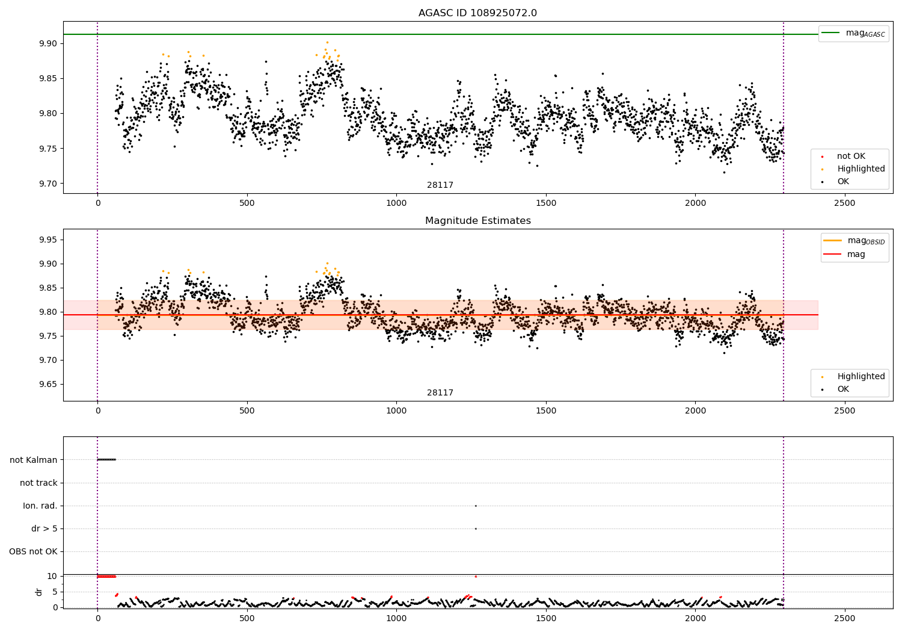
Task: Click 'OK' legend entry in top plot
Action: point(843,182)
